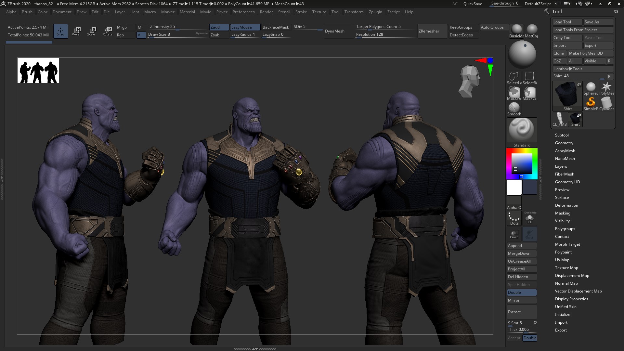Toggle Transp transparency mode
The width and height of the screenshot is (624, 351).
(x=514, y=234)
